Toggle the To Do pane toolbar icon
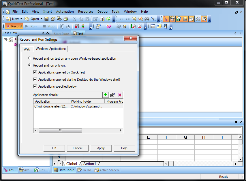Image resolution: width=246 pixels, height=181 pixels. click(204, 19)
